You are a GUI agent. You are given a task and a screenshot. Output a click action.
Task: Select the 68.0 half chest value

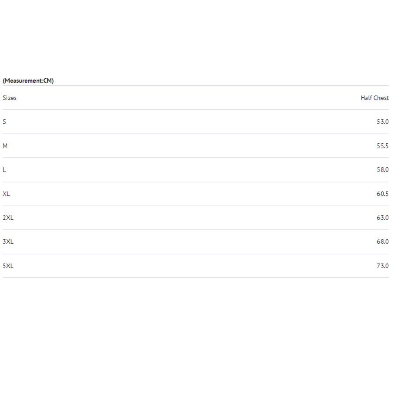pyautogui.click(x=383, y=241)
